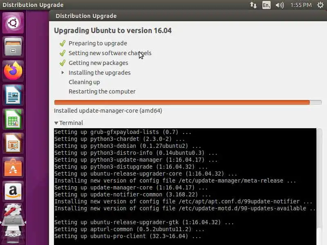This screenshot has height=245, width=327.
Task: Click 'Setting up python3-distro-info' terminal line
Action: click(136, 153)
